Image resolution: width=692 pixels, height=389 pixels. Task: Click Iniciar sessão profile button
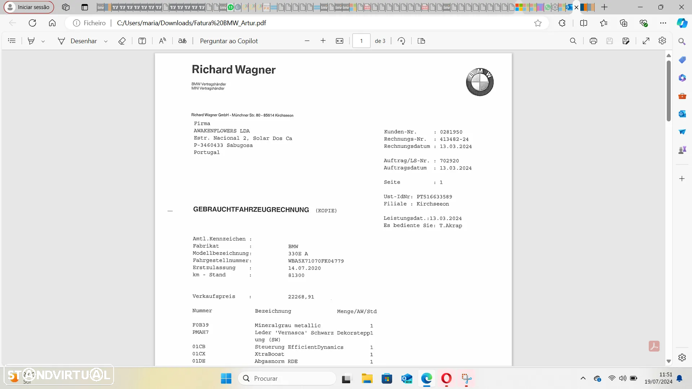(29, 7)
